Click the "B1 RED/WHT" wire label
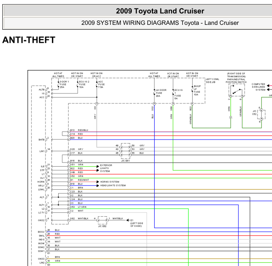This screenshot has width=272, height=266. [79, 180]
